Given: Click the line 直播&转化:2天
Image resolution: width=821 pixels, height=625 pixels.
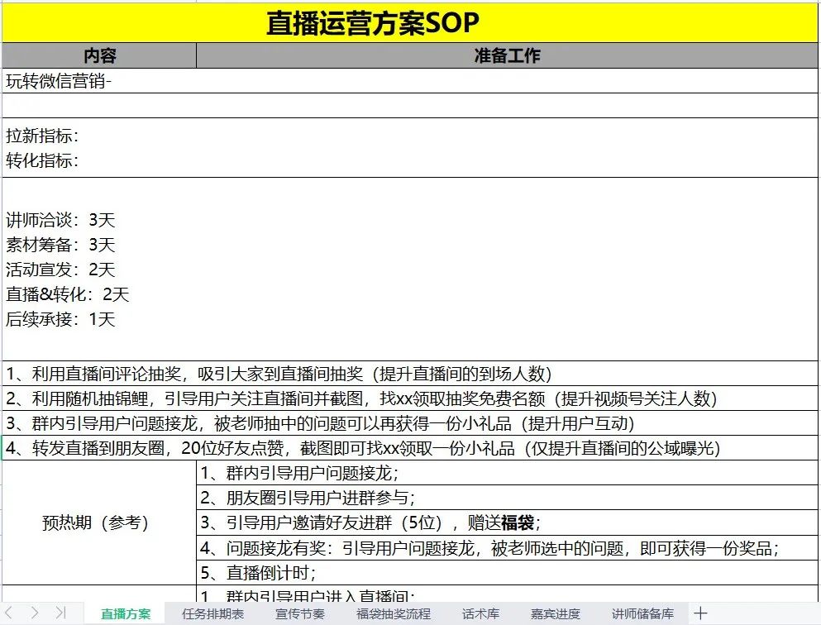Looking at the screenshot, I should 67,294.
